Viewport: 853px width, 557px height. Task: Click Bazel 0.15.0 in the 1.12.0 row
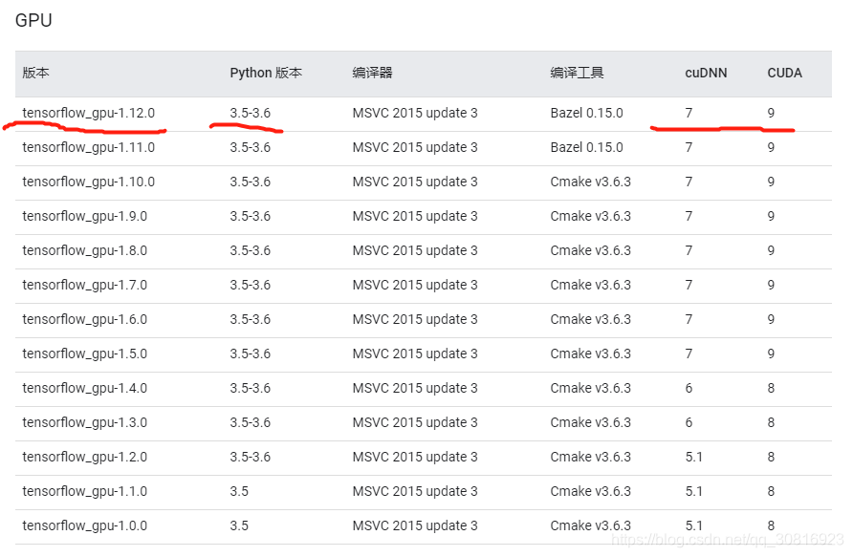pyautogui.click(x=586, y=113)
